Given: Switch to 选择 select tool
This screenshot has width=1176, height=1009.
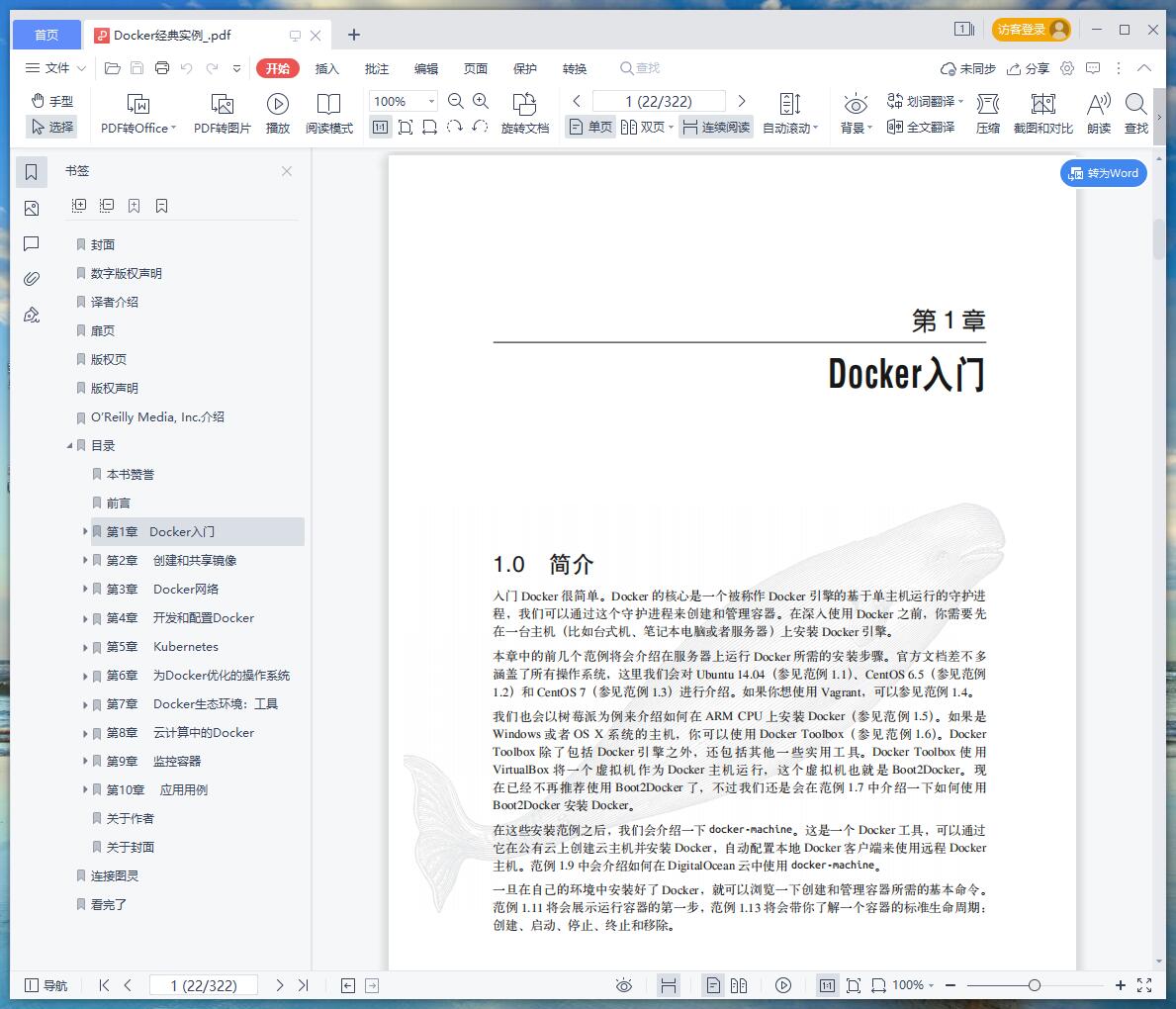Looking at the screenshot, I should [x=51, y=127].
